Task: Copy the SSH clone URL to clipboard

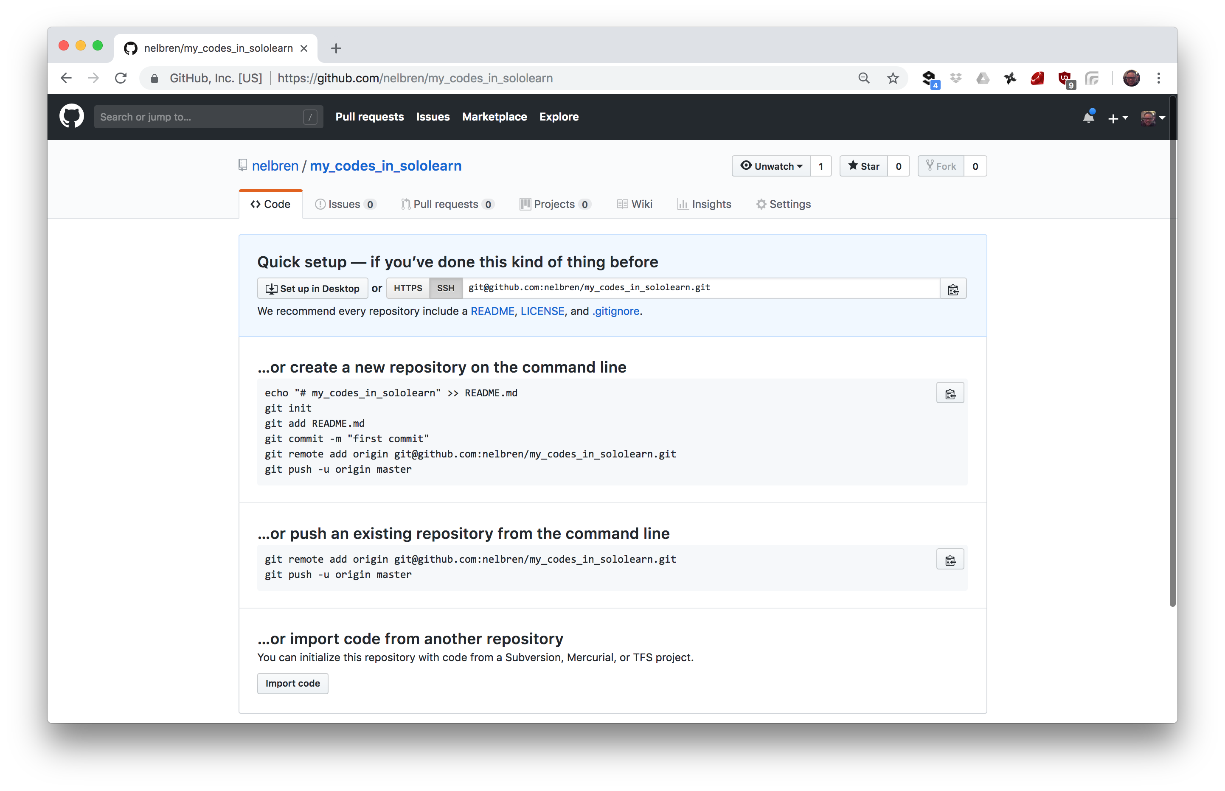Action: coord(953,289)
